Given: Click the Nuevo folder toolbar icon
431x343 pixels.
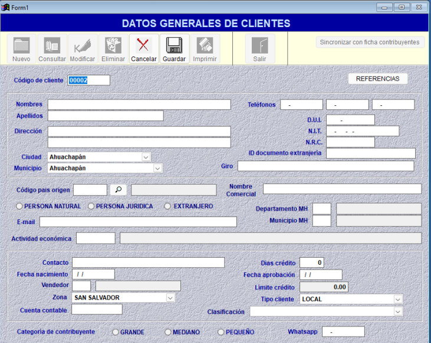Looking at the screenshot, I should pos(21,45).
